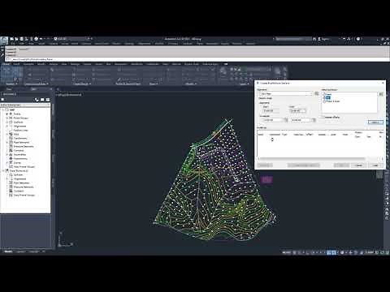Switch to the Model layout tab
This screenshot has width=390, height=292.
8,251
